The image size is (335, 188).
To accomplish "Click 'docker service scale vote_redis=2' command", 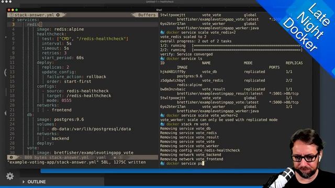I will (201, 32).
